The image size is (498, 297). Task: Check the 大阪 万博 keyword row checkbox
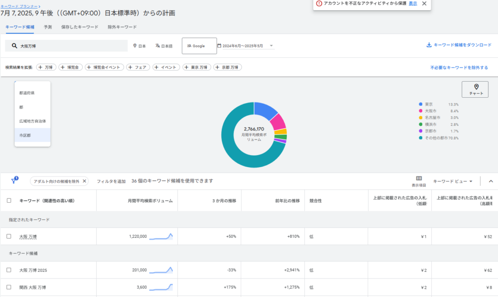point(9,236)
